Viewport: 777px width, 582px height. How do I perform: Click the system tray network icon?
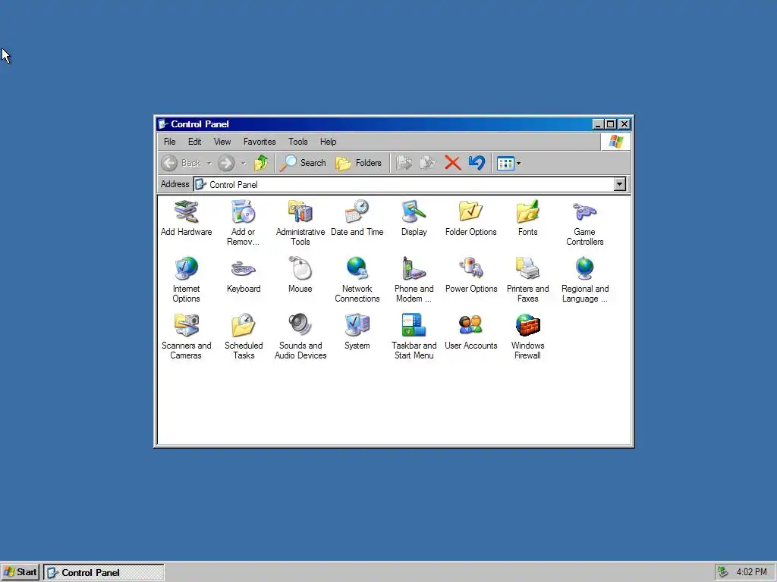pos(723,572)
